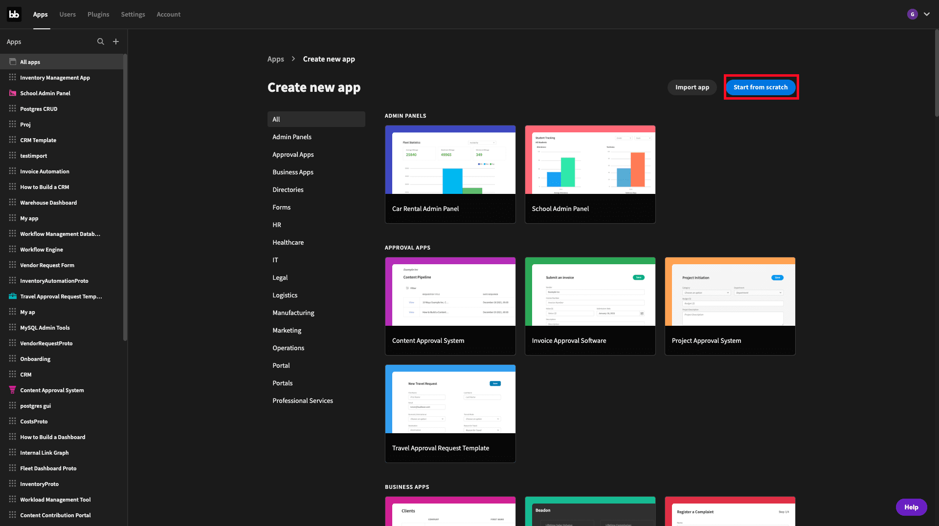Go to the Account tab
Viewport: 939px width, 526px height.
point(168,14)
